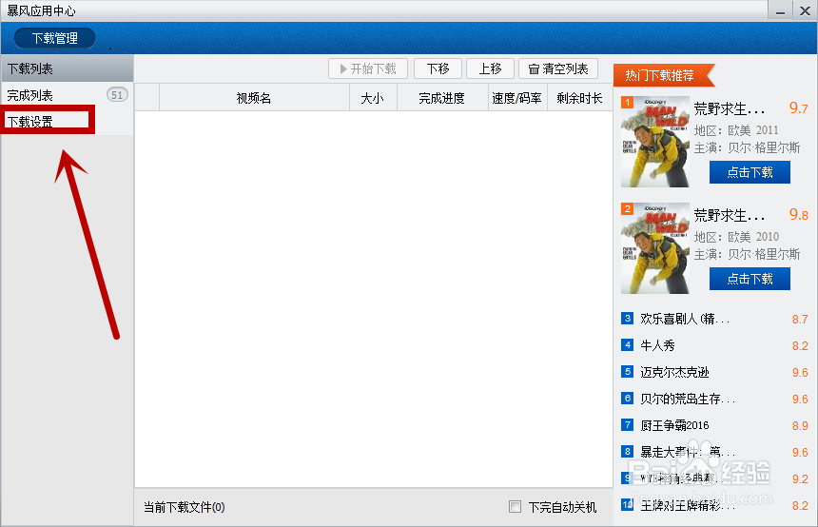
Task: Open the 下载管理 tab
Action: 55,38
